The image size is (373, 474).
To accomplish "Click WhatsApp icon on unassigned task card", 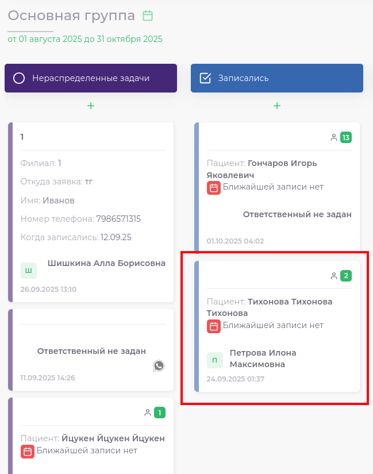I will pyautogui.click(x=159, y=365).
